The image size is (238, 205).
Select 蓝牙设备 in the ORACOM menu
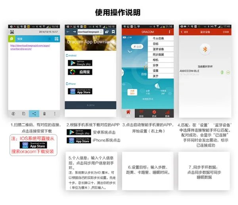coord(161,49)
